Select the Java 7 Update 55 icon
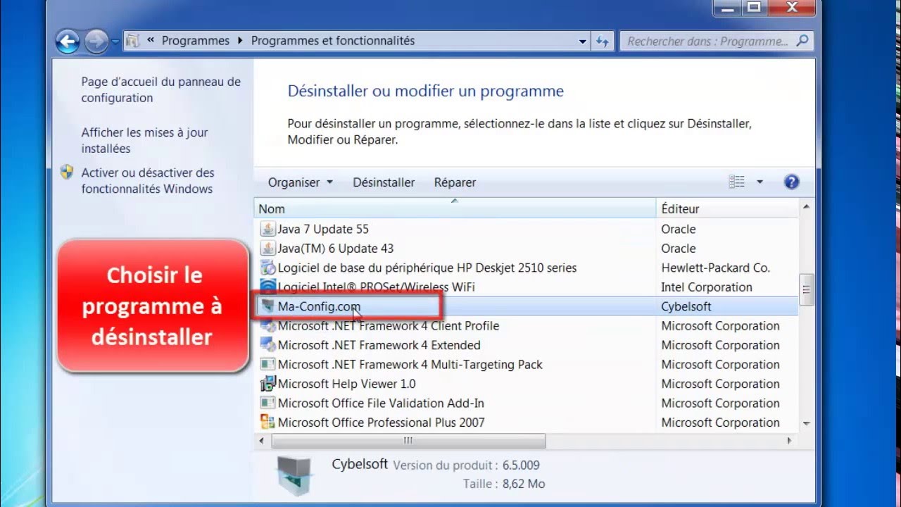The image size is (901, 507). 267,229
